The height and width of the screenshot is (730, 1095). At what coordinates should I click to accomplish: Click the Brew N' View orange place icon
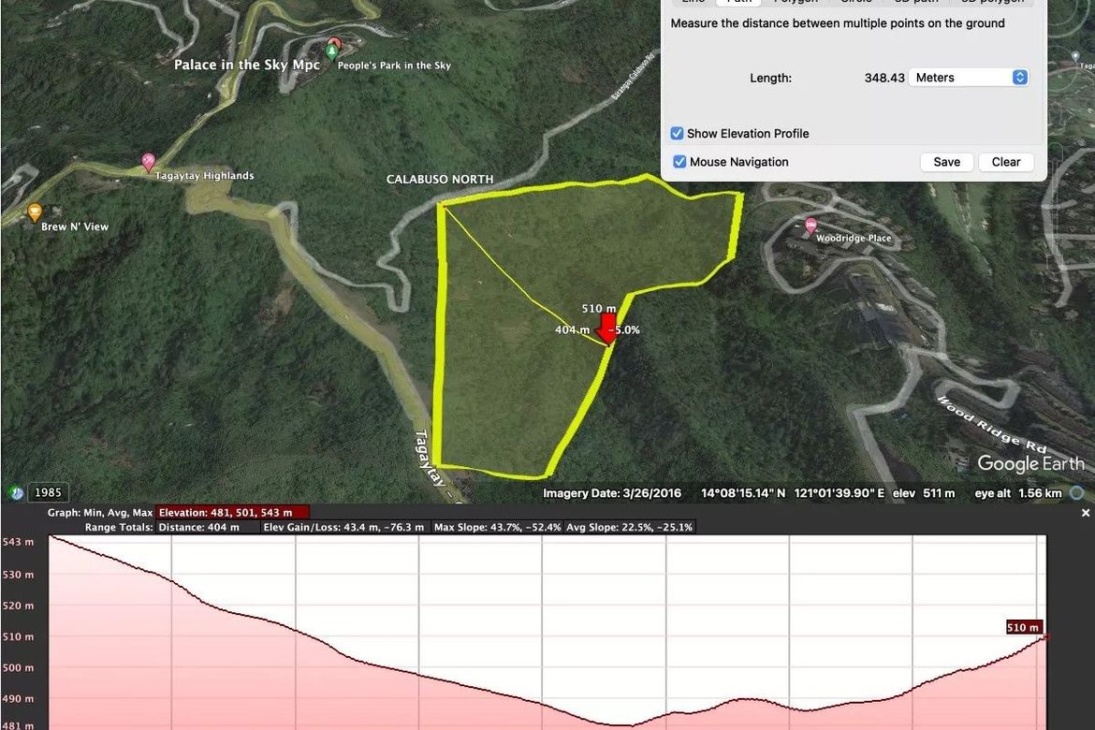(35, 211)
